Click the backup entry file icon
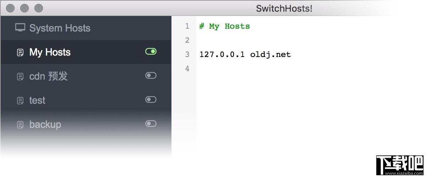This screenshot has width=426, height=177. tap(20, 125)
